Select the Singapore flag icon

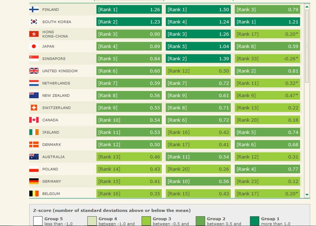[x=34, y=58]
